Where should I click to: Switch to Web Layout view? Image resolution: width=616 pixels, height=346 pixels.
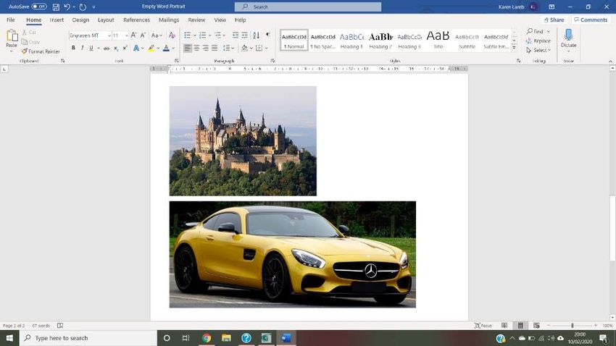[x=536, y=326]
